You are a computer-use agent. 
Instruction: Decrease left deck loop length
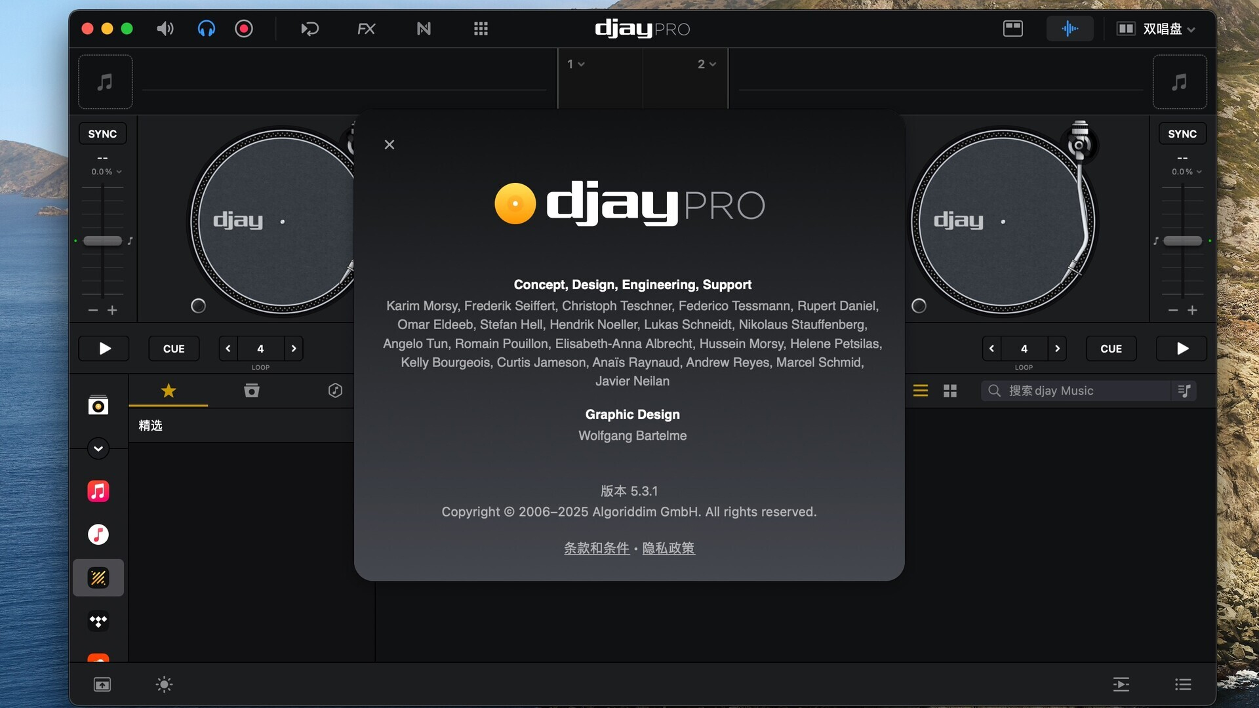click(x=228, y=349)
